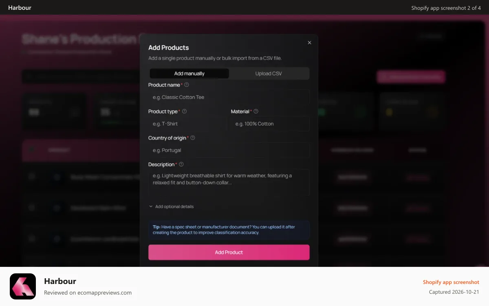Click the 'Shopify app screenshot' label in the footer
The width and height of the screenshot is (489, 306).
(x=451, y=282)
